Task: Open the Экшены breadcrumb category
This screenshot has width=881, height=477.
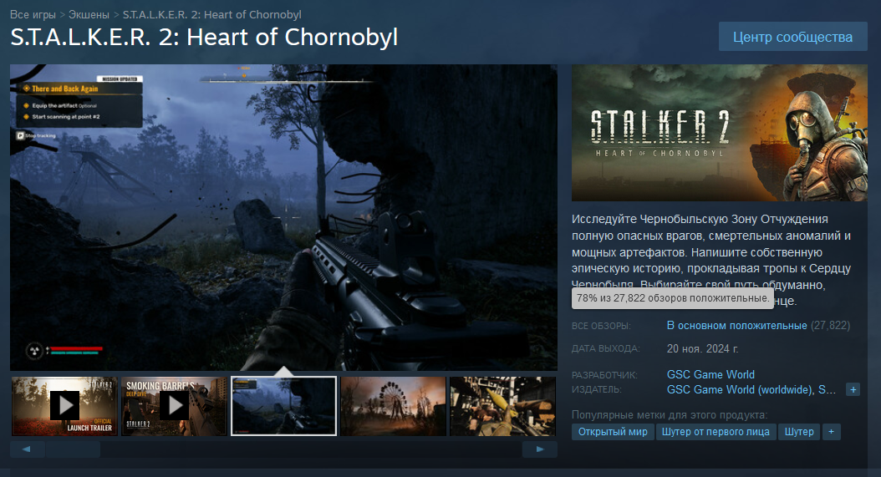Action: point(89,14)
